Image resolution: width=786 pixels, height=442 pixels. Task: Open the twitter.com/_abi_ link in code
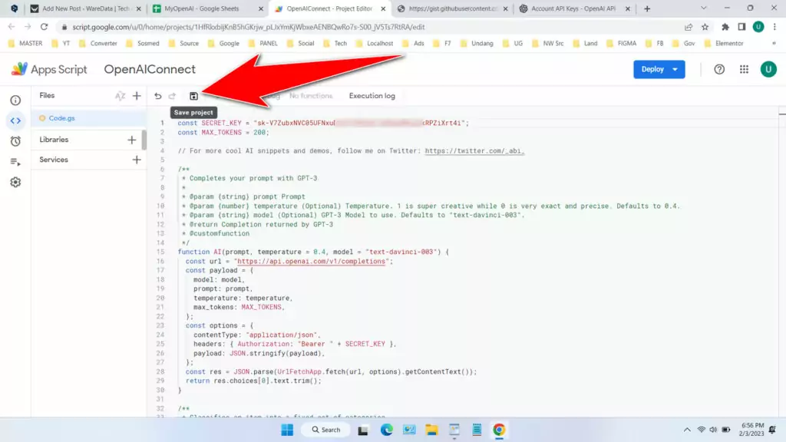474,151
